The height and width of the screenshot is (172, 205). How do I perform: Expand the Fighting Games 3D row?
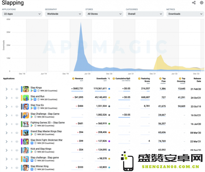click(7, 124)
